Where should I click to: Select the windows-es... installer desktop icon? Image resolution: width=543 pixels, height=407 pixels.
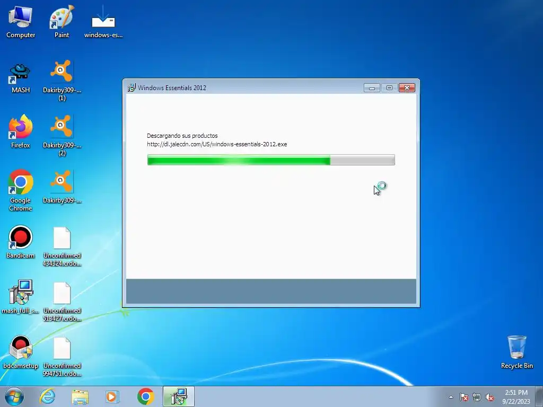click(103, 21)
